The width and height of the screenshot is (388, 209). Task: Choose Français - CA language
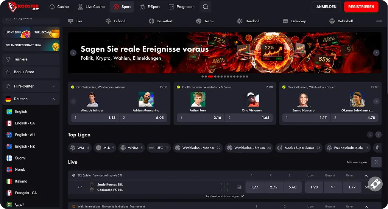(x=31, y=193)
